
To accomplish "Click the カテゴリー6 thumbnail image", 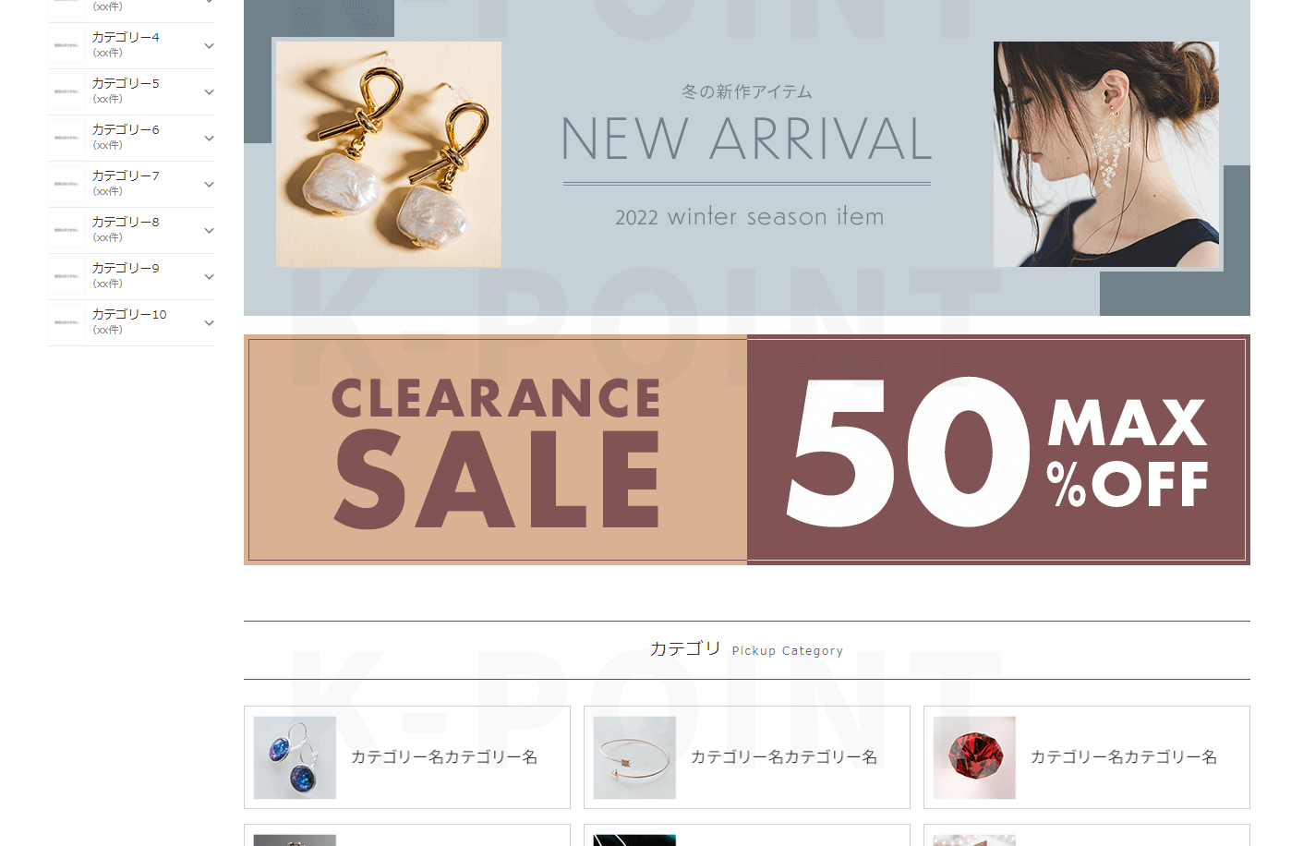I will (66, 138).
